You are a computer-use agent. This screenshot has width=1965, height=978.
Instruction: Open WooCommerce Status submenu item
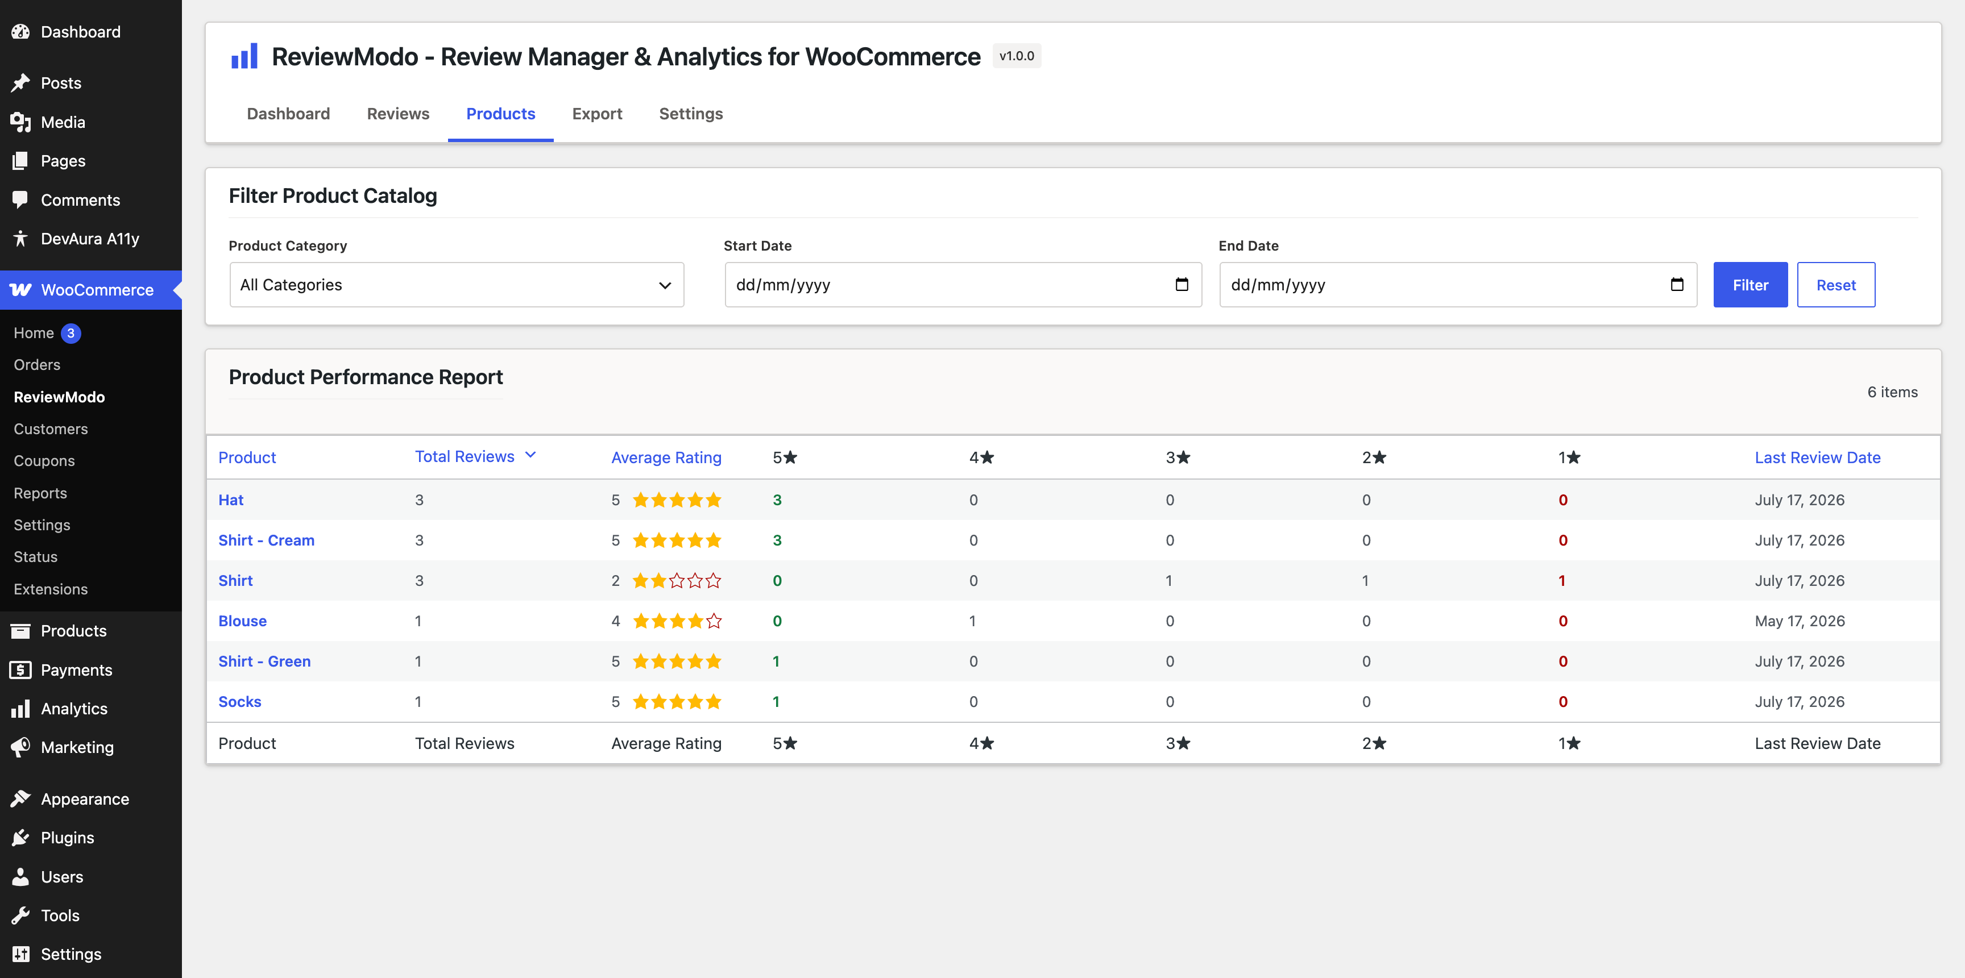[x=35, y=557]
